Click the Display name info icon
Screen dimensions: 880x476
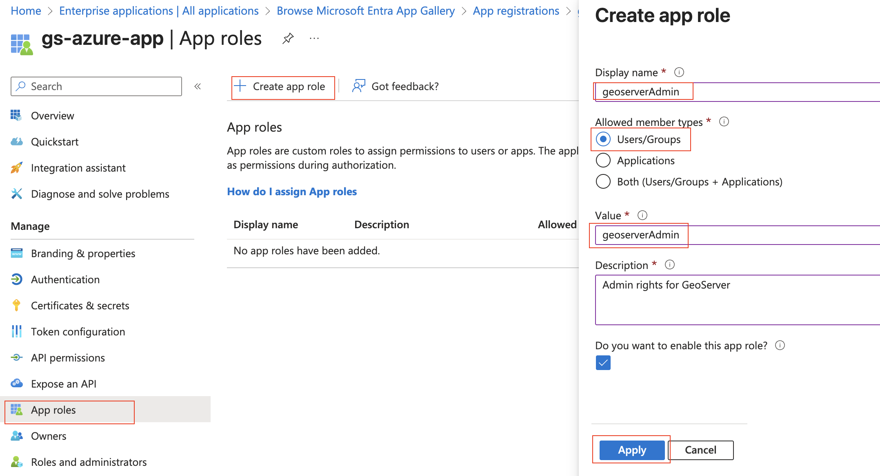click(x=679, y=72)
